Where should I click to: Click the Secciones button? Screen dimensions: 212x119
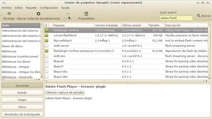pyautogui.click(x=22, y=86)
